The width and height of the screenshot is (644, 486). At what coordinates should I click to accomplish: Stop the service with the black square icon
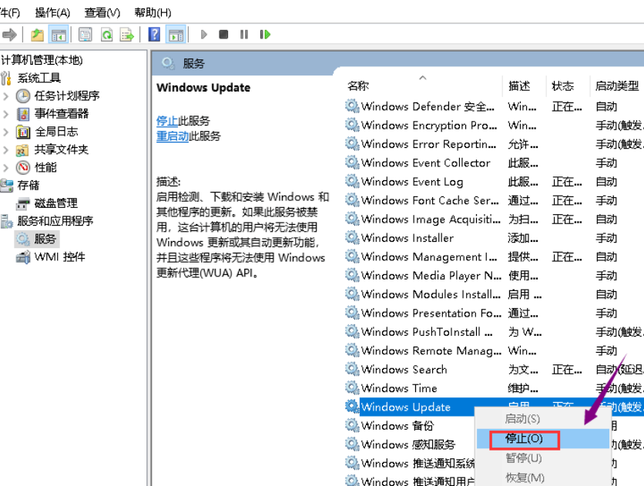(x=222, y=34)
